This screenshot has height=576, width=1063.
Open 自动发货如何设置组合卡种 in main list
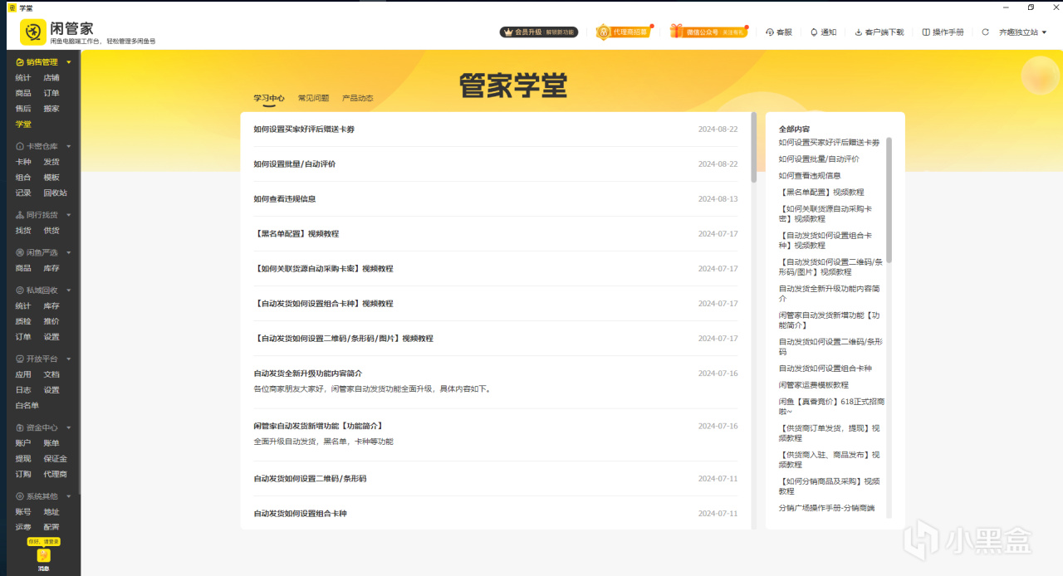[301, 514]
